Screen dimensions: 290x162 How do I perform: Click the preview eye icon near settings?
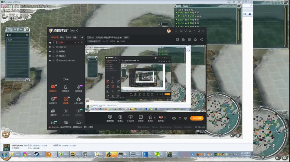pyautogui.click(x=180, y=118)
